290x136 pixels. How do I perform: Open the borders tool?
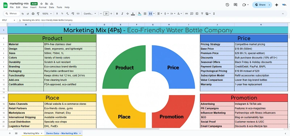145,14
